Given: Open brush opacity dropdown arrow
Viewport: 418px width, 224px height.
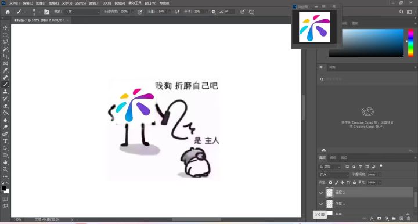Looking at the screenshot, I should point(132,12).
